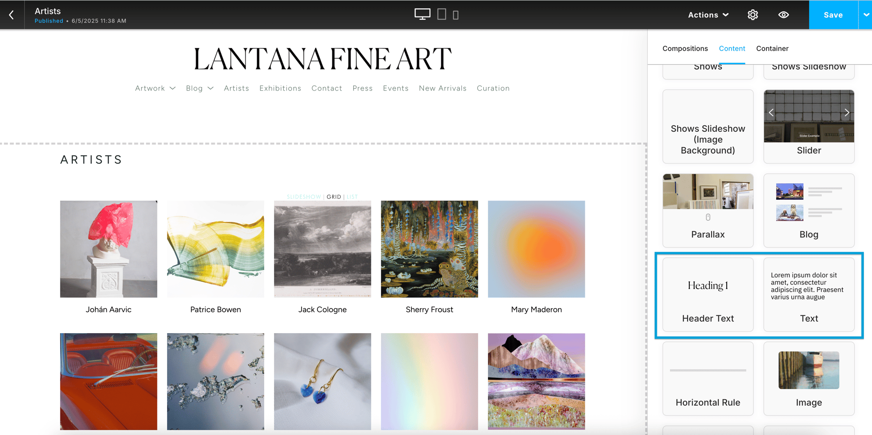Open the Exhibitions nav link
Viewport: 872px width, 435px height.
pos(280,88)
